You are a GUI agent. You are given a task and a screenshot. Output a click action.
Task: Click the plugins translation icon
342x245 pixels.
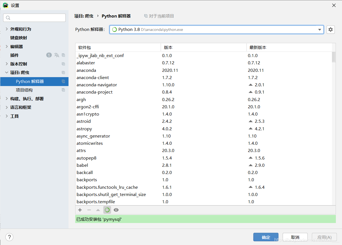57,55
